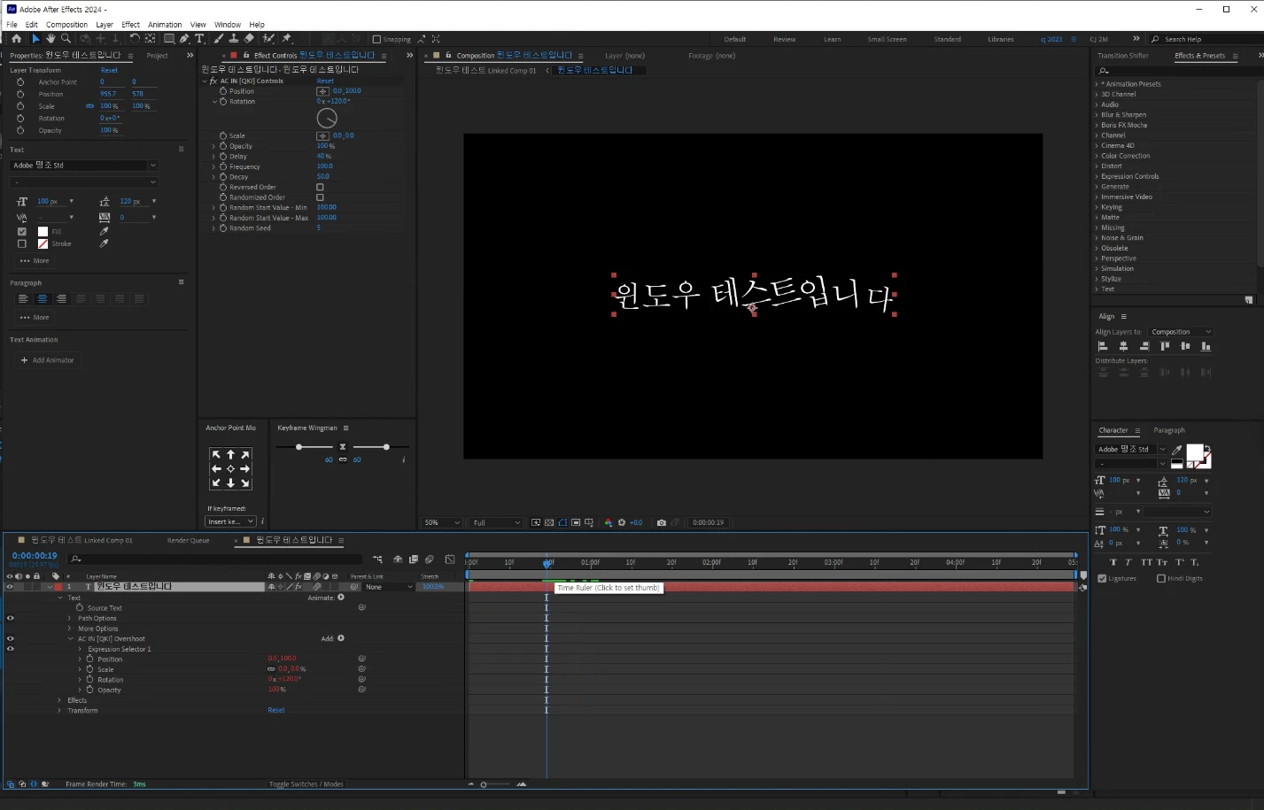Viewport: 1264px width, 810px height.
Task: Select the Zoom magnifier tool
Action: 66,39
